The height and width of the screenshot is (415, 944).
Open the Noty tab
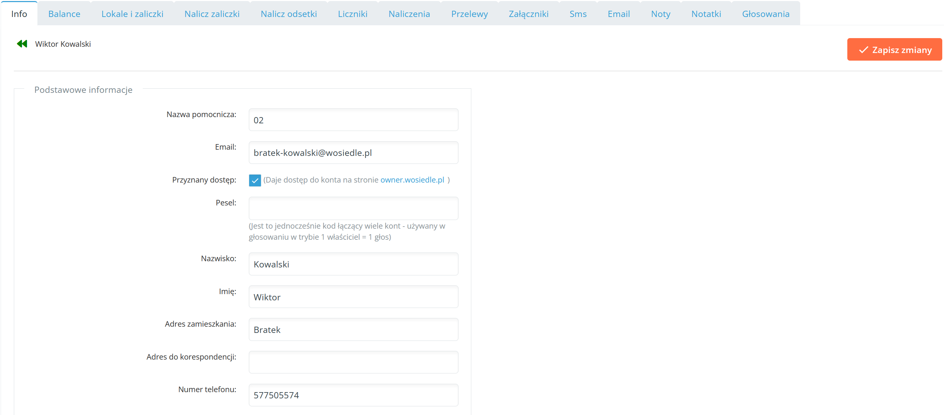661,14
